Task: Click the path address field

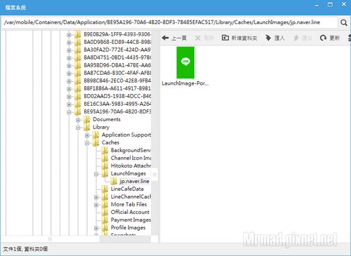Action: 170,22
